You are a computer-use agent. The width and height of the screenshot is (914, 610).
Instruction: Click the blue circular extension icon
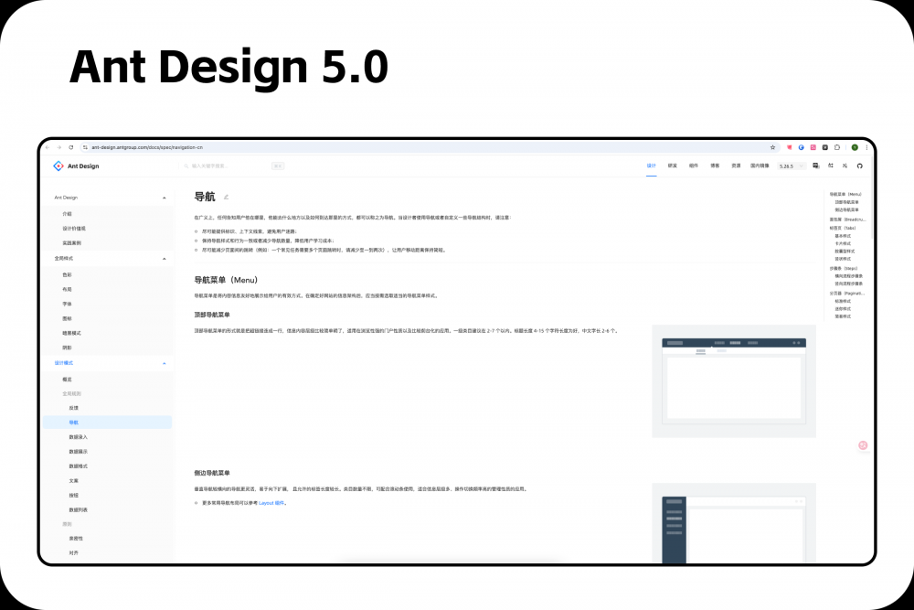pyautogui.click(x=802, y=147)
